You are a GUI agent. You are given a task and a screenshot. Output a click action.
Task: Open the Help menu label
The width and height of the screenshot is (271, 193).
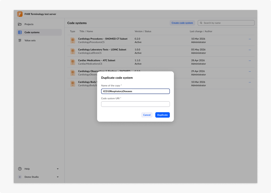click(x=27, y=169)
